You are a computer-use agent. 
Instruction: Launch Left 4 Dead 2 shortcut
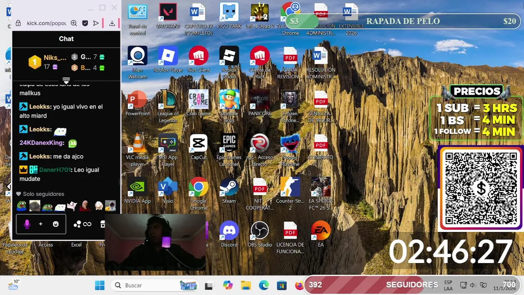pyautogui.click(x=260, y=16)
